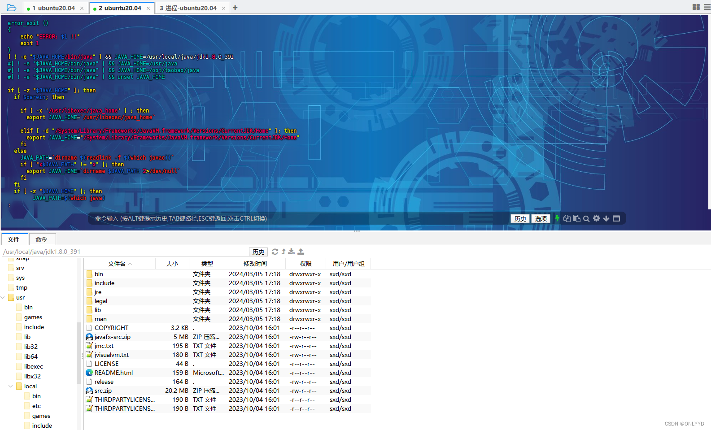This screenshot has height=430, width=711.
Task: Collapse the usr folder in tree
Action: tap(3, 297)
